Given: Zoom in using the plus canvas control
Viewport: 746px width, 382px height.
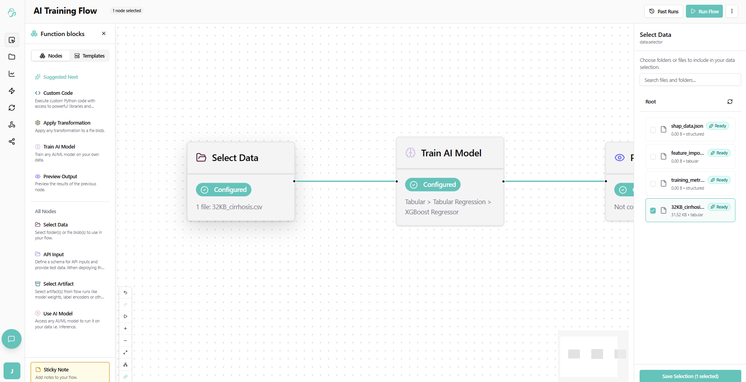Looking at the screenshot, I should [x=125, y=328].
